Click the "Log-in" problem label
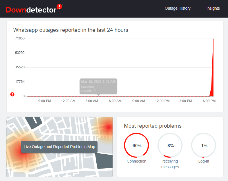The height and width of the screenshot is (181, 228). pyautogui.click(x=204, y=161)
